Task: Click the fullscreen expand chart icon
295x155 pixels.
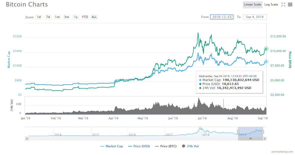Action: pos(284,4)
